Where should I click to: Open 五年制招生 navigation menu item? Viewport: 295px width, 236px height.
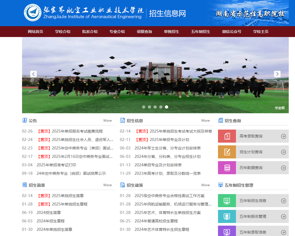pyautogui.click(x=201, y=32)
